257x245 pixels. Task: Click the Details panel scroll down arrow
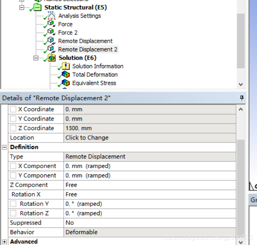pyautogui.click(x=241, y=242)
